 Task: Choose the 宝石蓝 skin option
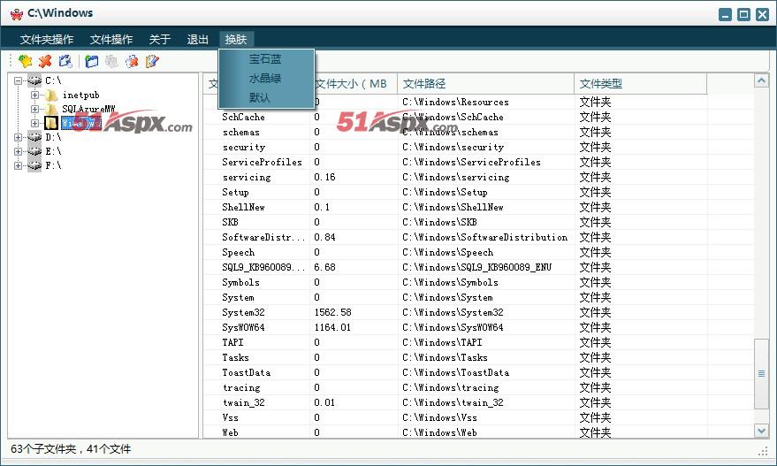coord(266,59)
